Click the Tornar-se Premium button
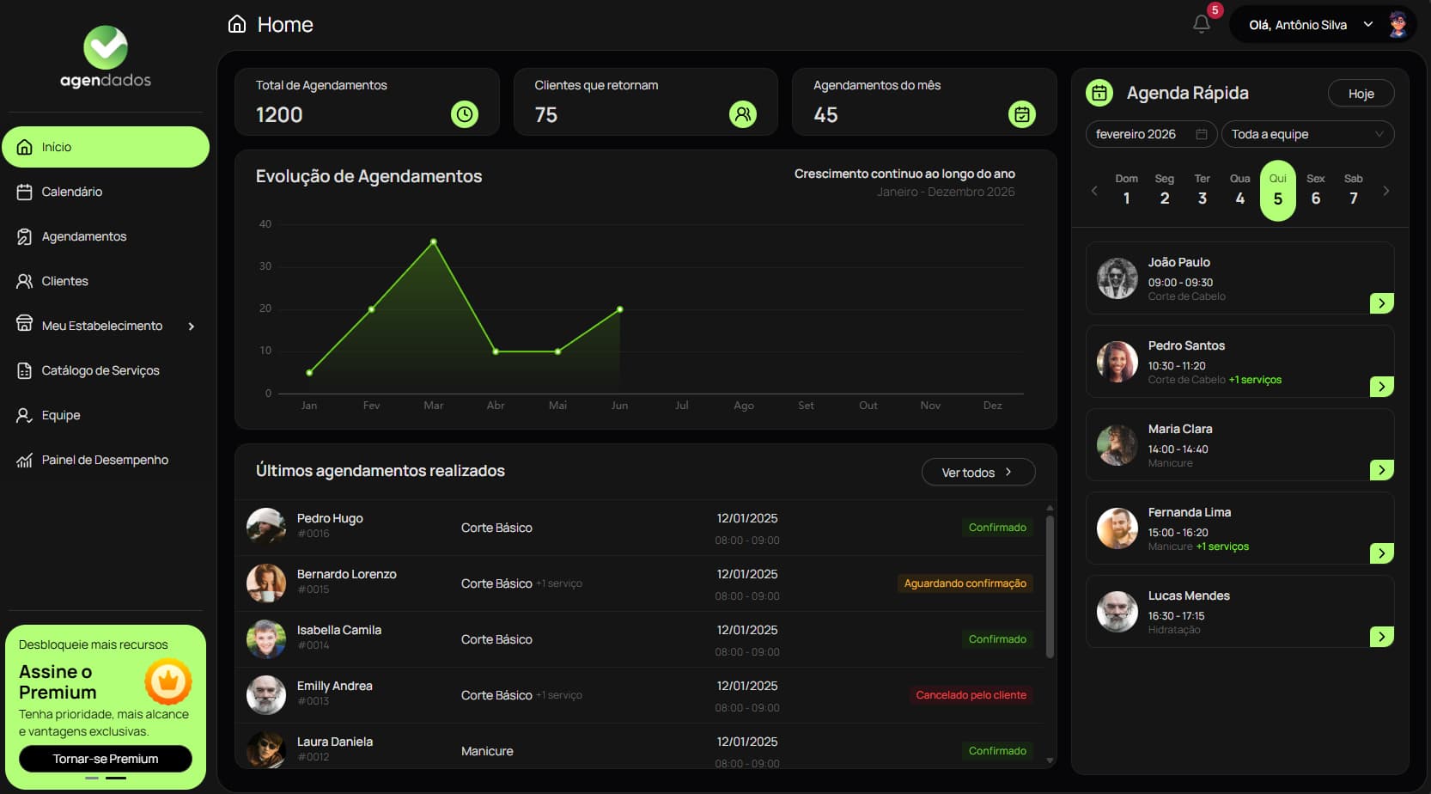The height and width of the screenshot is (794, 1431). coord(105,759)
